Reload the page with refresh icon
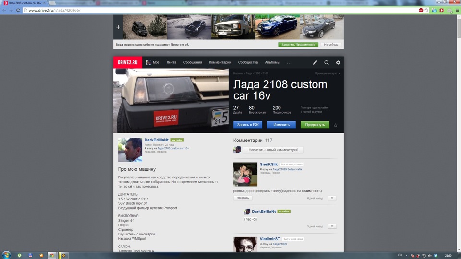The width and height of the screenshot is (461, 259). [18, 10]
